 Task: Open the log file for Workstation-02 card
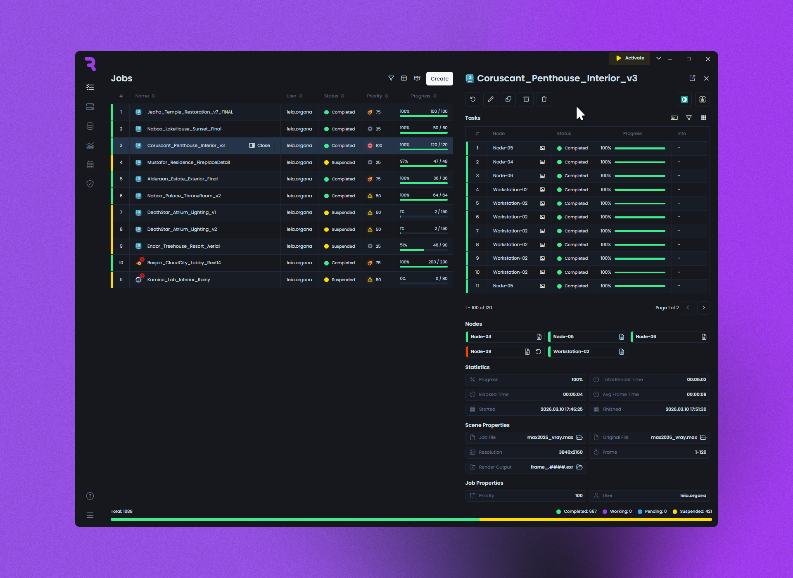(x=622, y=352)
